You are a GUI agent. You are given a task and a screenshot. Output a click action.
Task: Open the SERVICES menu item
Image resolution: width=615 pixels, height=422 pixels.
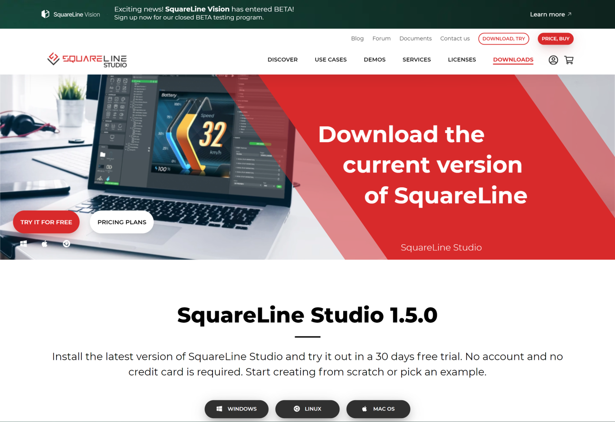(417, 59)
